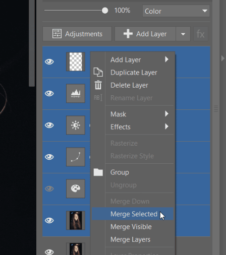Toggle visibility of the bottom unselected portrait layer
Screen dimensions: 226x255
coord(49,252)
